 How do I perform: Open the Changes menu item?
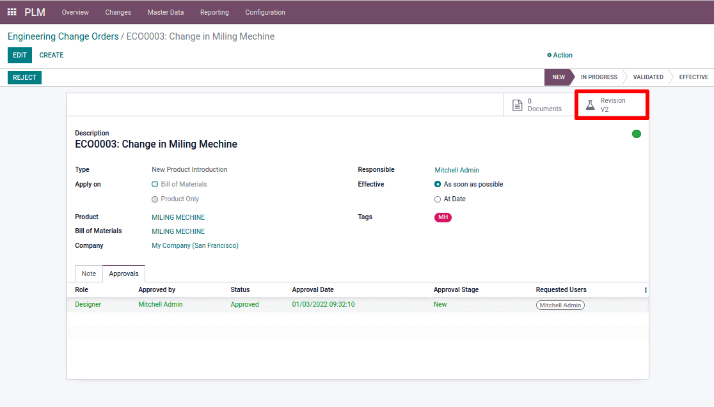pyautogui.click(x=118, y=12)
